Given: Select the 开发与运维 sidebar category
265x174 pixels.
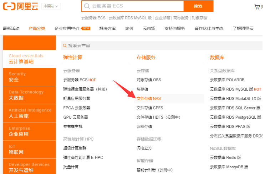Looking at the screenshot, I should pos(29,167).
